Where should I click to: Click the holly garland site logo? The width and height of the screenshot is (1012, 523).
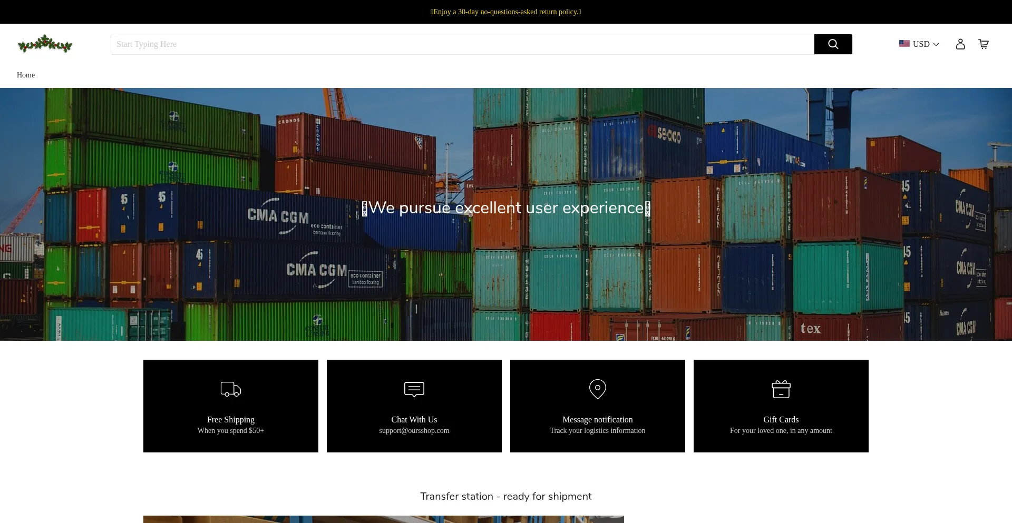click(45, 44)
